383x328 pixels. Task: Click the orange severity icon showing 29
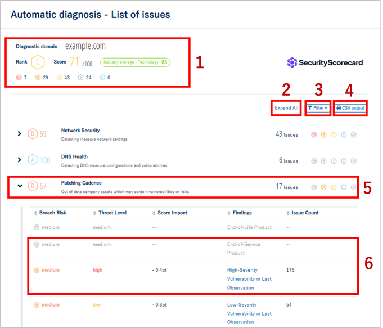(x=38, y=77)
